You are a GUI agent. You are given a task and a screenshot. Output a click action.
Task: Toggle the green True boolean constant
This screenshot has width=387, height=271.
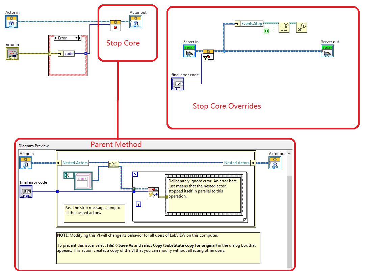tap(266, 31)
